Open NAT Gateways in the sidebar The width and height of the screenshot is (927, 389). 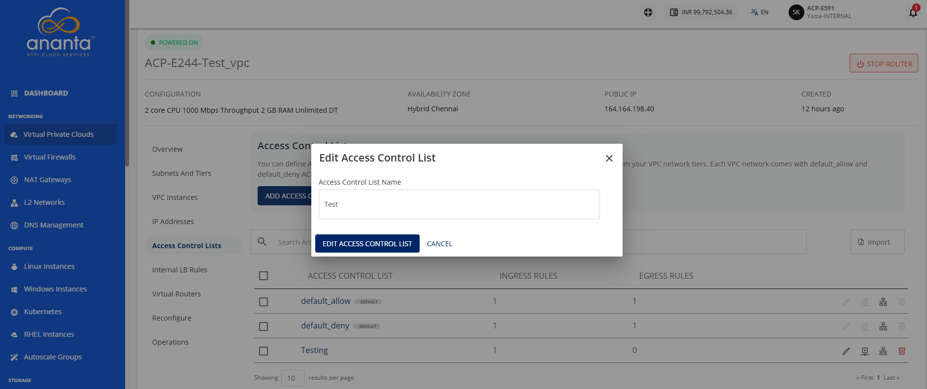[47, 180]
